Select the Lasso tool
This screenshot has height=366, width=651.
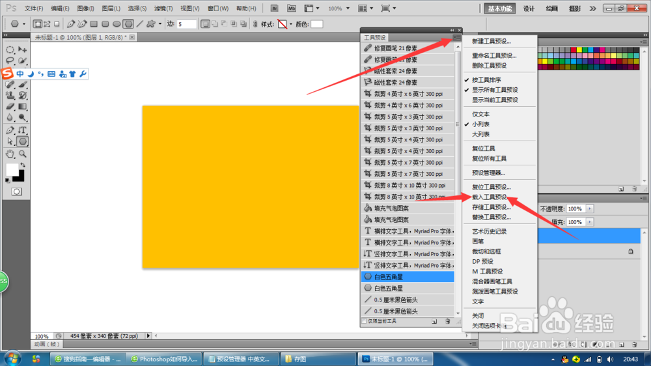coord(10,61)
